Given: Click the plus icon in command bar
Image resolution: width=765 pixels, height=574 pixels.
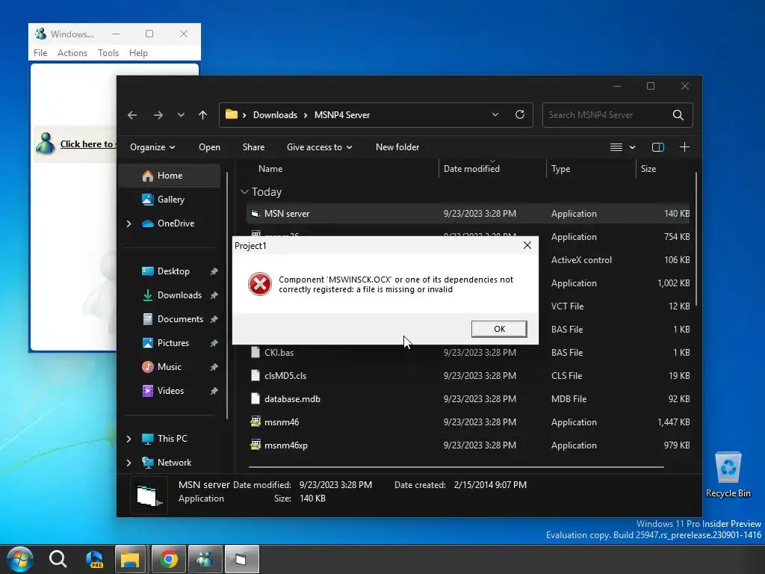Looking at the screenshot, I should pyautogui.click(x=684, y=147).
